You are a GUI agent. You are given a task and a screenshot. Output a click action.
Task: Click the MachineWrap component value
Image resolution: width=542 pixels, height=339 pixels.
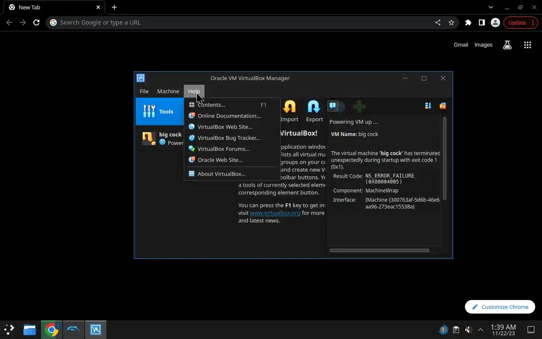pyautogui.click(x=382, y=190)
